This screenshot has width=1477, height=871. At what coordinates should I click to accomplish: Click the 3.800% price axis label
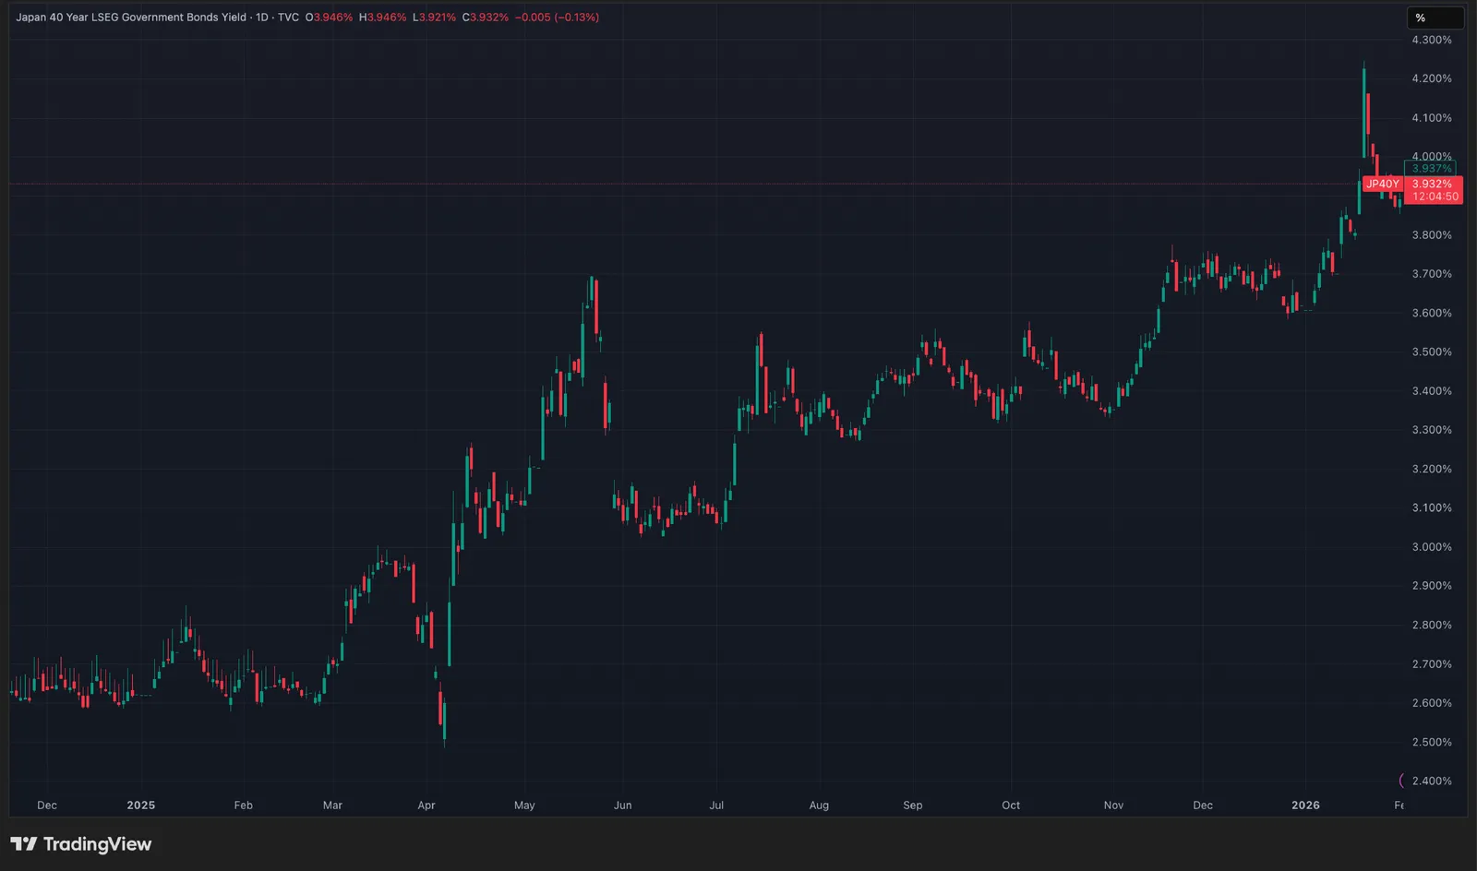1432,235
